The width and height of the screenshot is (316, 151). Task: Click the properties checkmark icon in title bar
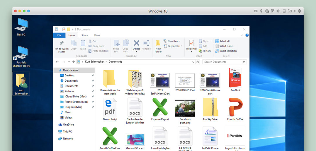[64, 29]
